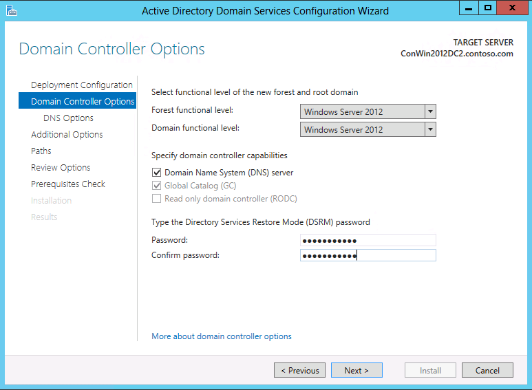Open DNS Options step

tap(68, 118)
